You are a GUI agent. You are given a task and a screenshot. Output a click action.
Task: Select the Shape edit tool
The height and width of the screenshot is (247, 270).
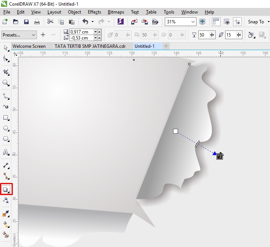pyautogui.click(x=6, y=59)
